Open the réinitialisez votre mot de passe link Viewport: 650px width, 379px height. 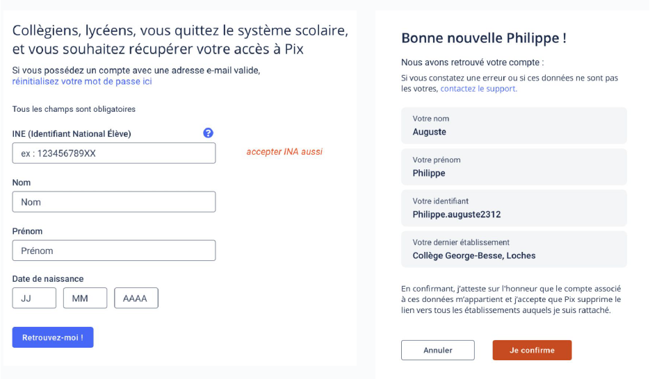(82, 81)
